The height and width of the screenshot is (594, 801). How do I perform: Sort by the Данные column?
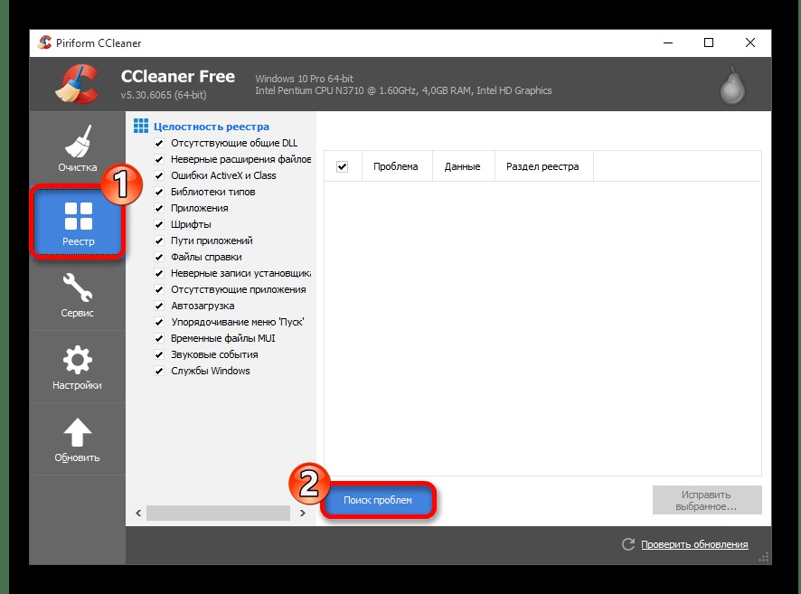pyautogui.click(x=464, y=166)
